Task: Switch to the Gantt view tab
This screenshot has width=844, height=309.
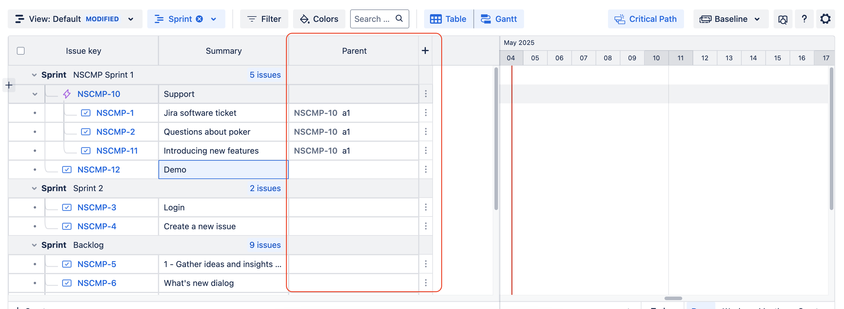Action: tap(499, 19)
